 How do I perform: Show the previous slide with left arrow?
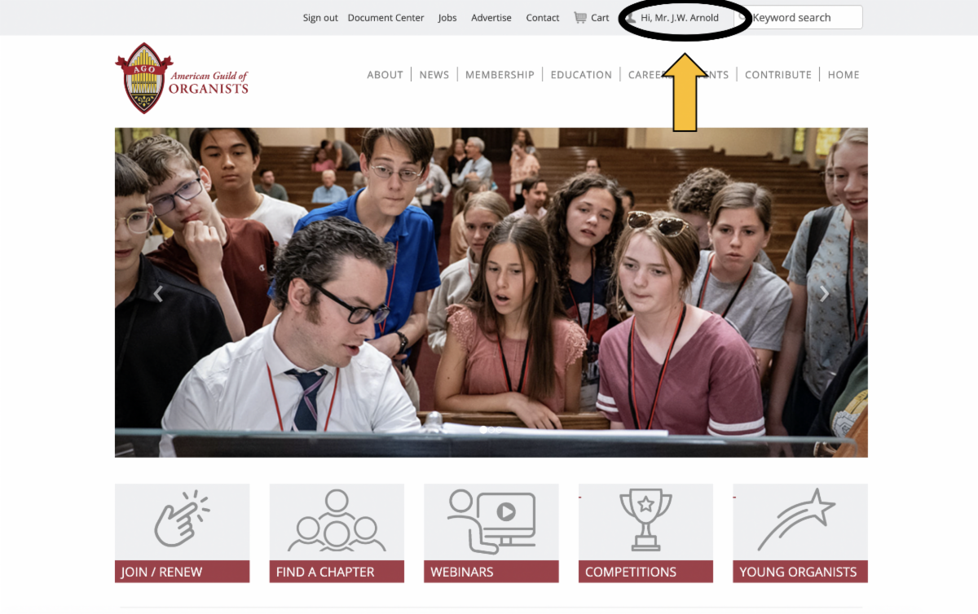point(158,294)
